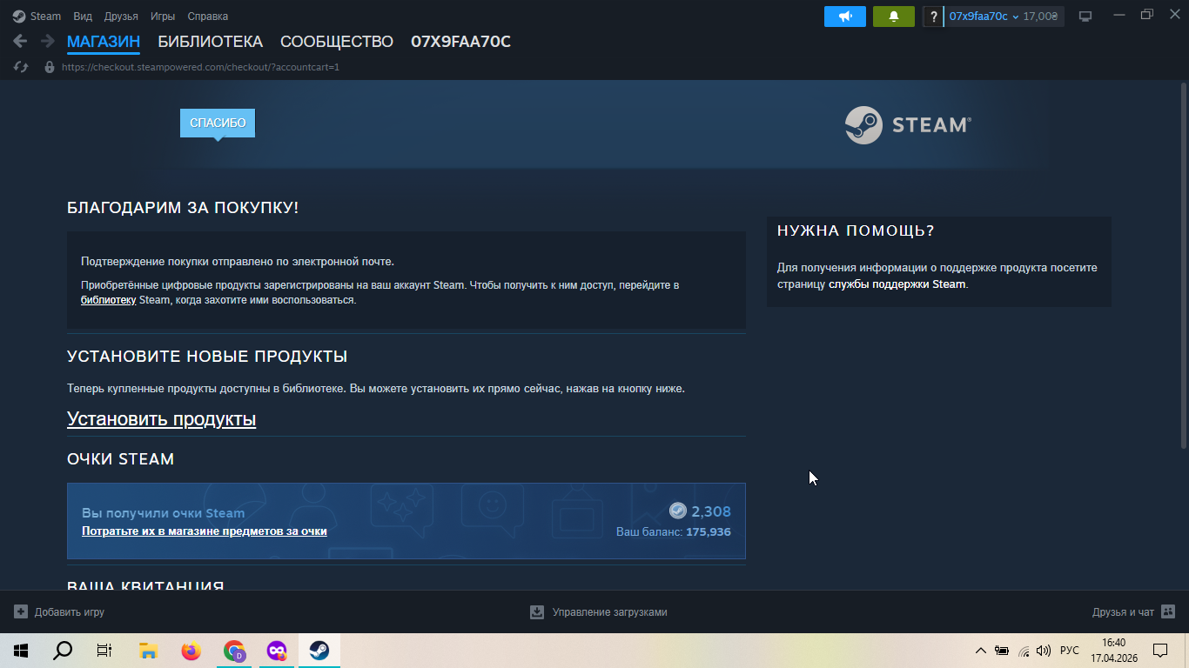Click the Steam taskbar icon
This screenshot has width=1189, height=668.
(x=319, y=651)
